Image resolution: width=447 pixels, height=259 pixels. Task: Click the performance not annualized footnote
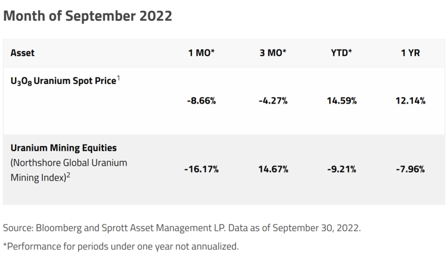[x=120, y=245]
